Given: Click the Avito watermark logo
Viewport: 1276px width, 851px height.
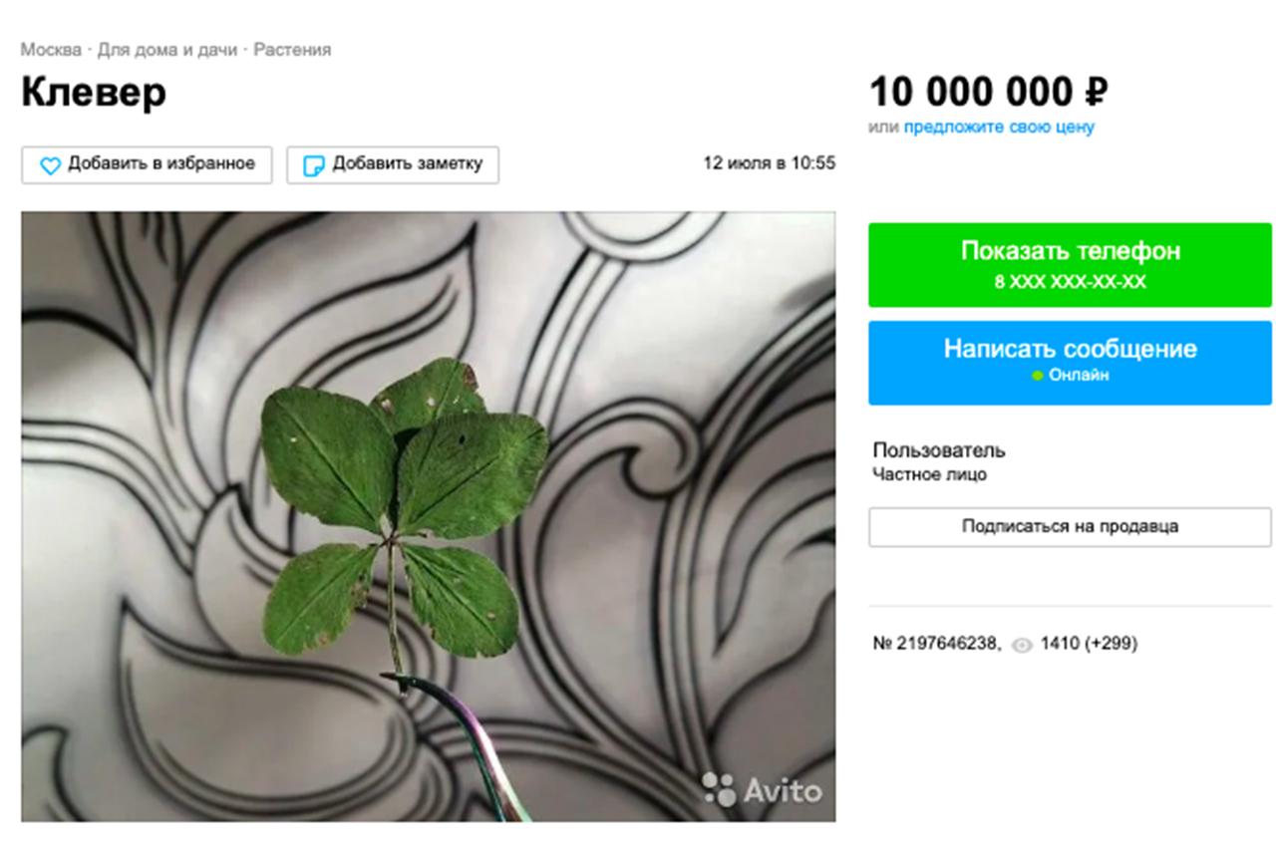Looking at the screenshot, I should click(x=762, y=790).
